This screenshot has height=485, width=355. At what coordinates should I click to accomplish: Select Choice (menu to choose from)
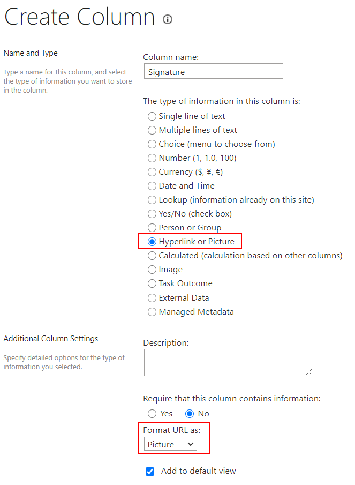click(x=152, y=144)
